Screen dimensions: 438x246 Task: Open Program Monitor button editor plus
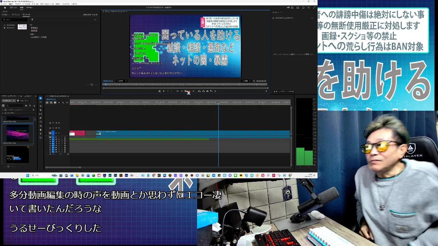point(266,91)
